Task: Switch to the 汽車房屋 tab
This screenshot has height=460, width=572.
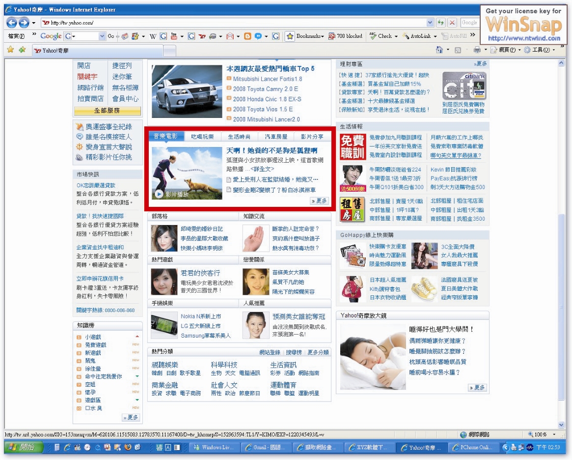Action: coord(276,137)
